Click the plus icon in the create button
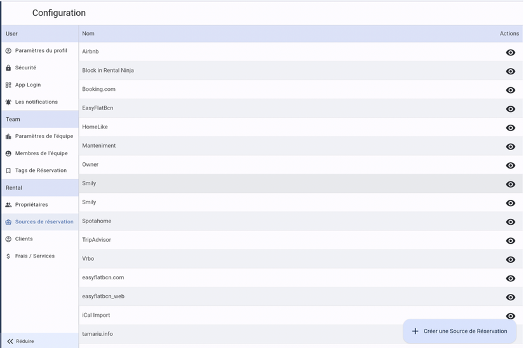 (x=415, y=331)
